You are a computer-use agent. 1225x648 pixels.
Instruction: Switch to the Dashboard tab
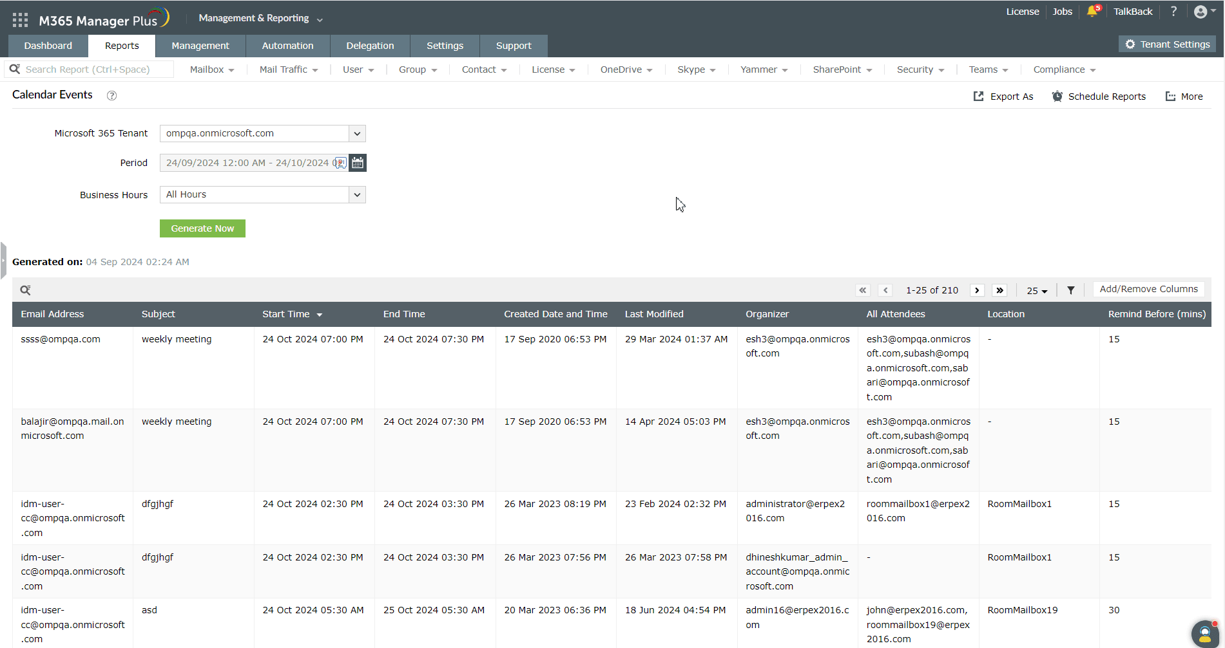click(x=48, y=46)
